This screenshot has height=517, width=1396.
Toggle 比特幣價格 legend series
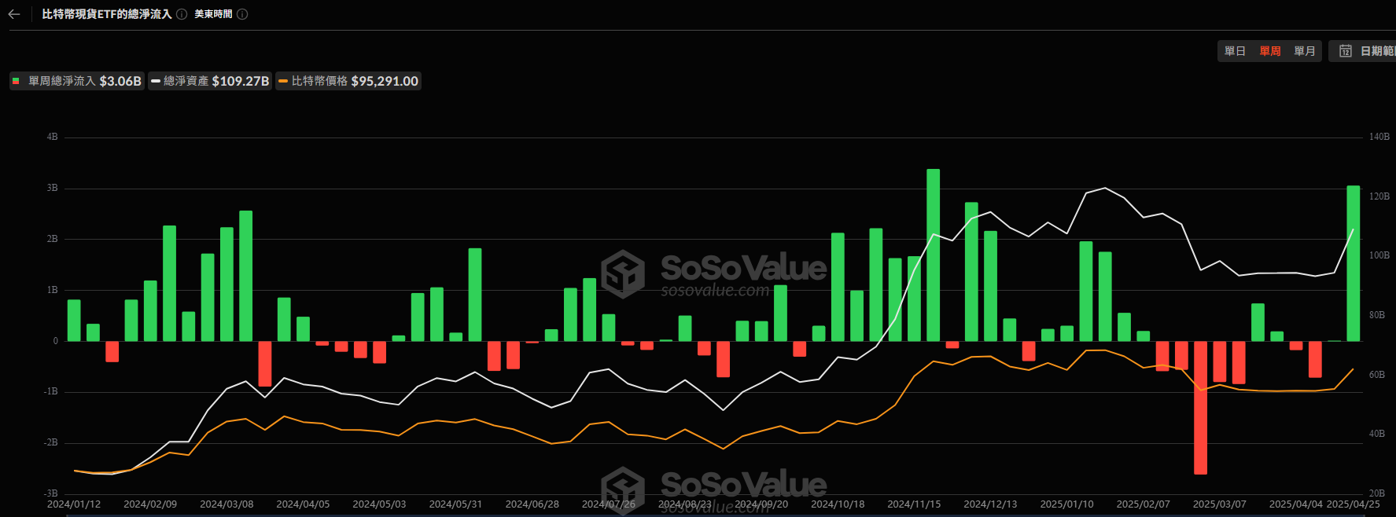point(348,81)
